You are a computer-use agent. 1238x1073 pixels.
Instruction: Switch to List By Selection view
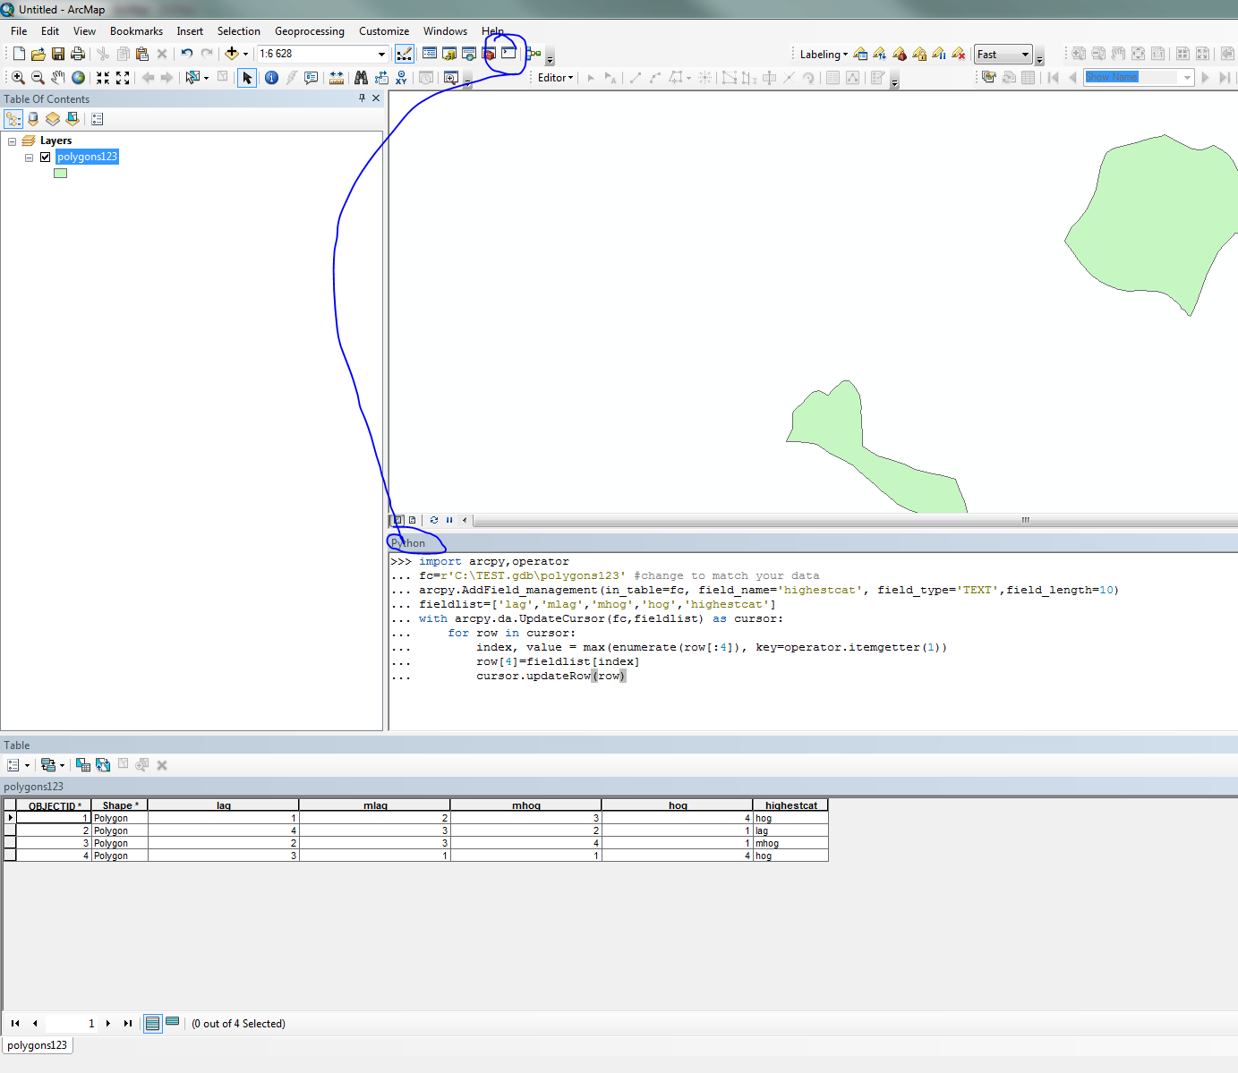(73, 119)
